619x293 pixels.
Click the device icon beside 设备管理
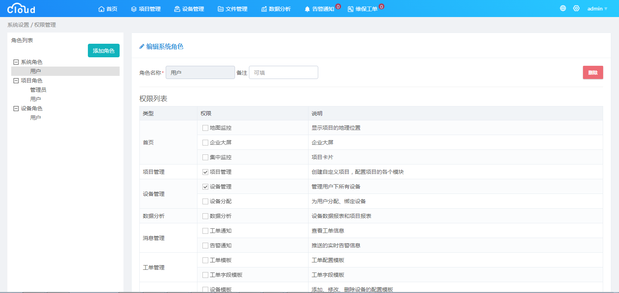(x=177, y=9)
